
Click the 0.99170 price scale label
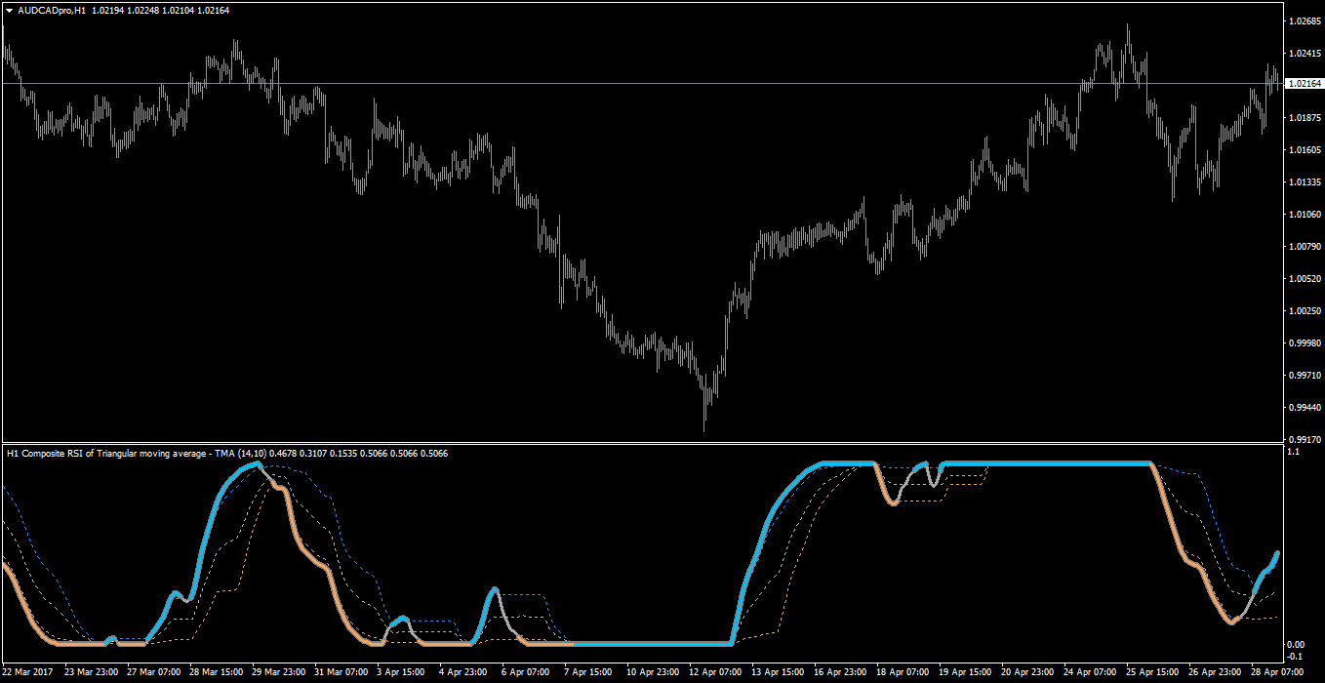pos(1304,439)
